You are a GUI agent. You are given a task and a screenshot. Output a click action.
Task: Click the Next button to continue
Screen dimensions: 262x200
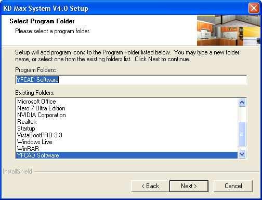pos(189,186)
